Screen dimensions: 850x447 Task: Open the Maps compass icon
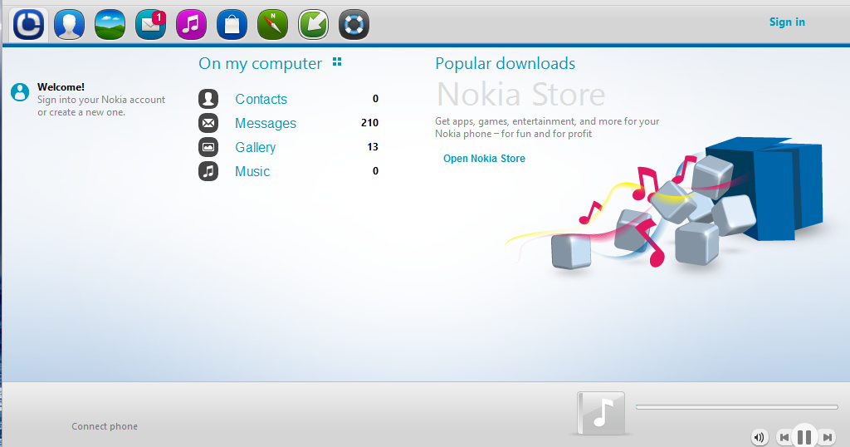272,24
